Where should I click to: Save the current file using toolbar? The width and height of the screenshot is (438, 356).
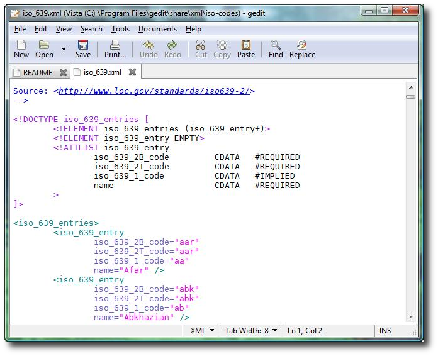[x=83, y=48]
